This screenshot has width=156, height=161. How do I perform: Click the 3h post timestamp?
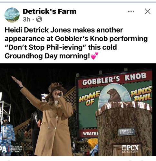[x=26, y=19]
